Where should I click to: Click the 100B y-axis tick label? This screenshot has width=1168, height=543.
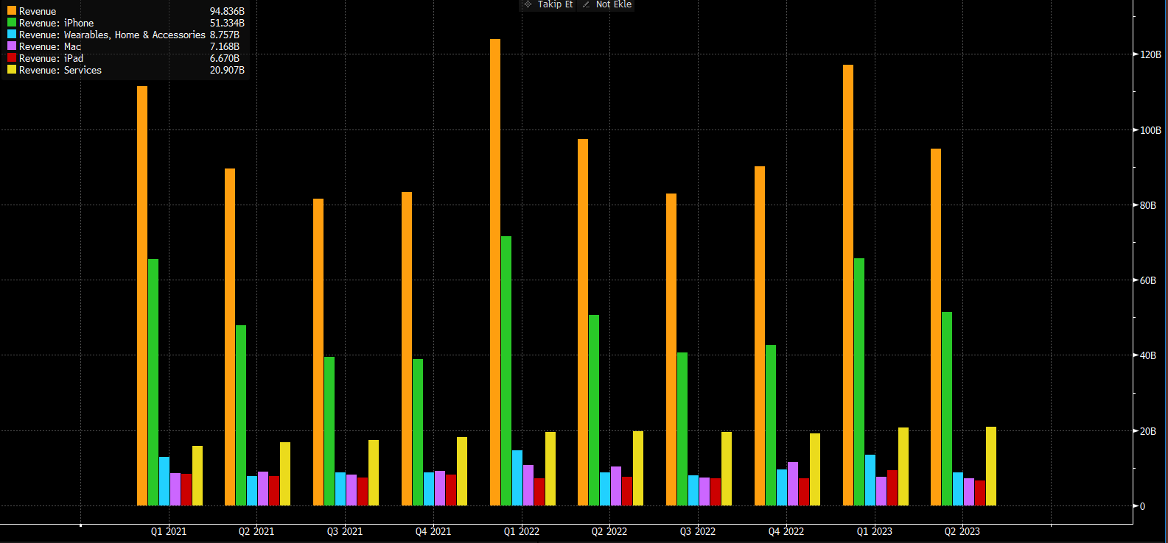(1150, 130)
